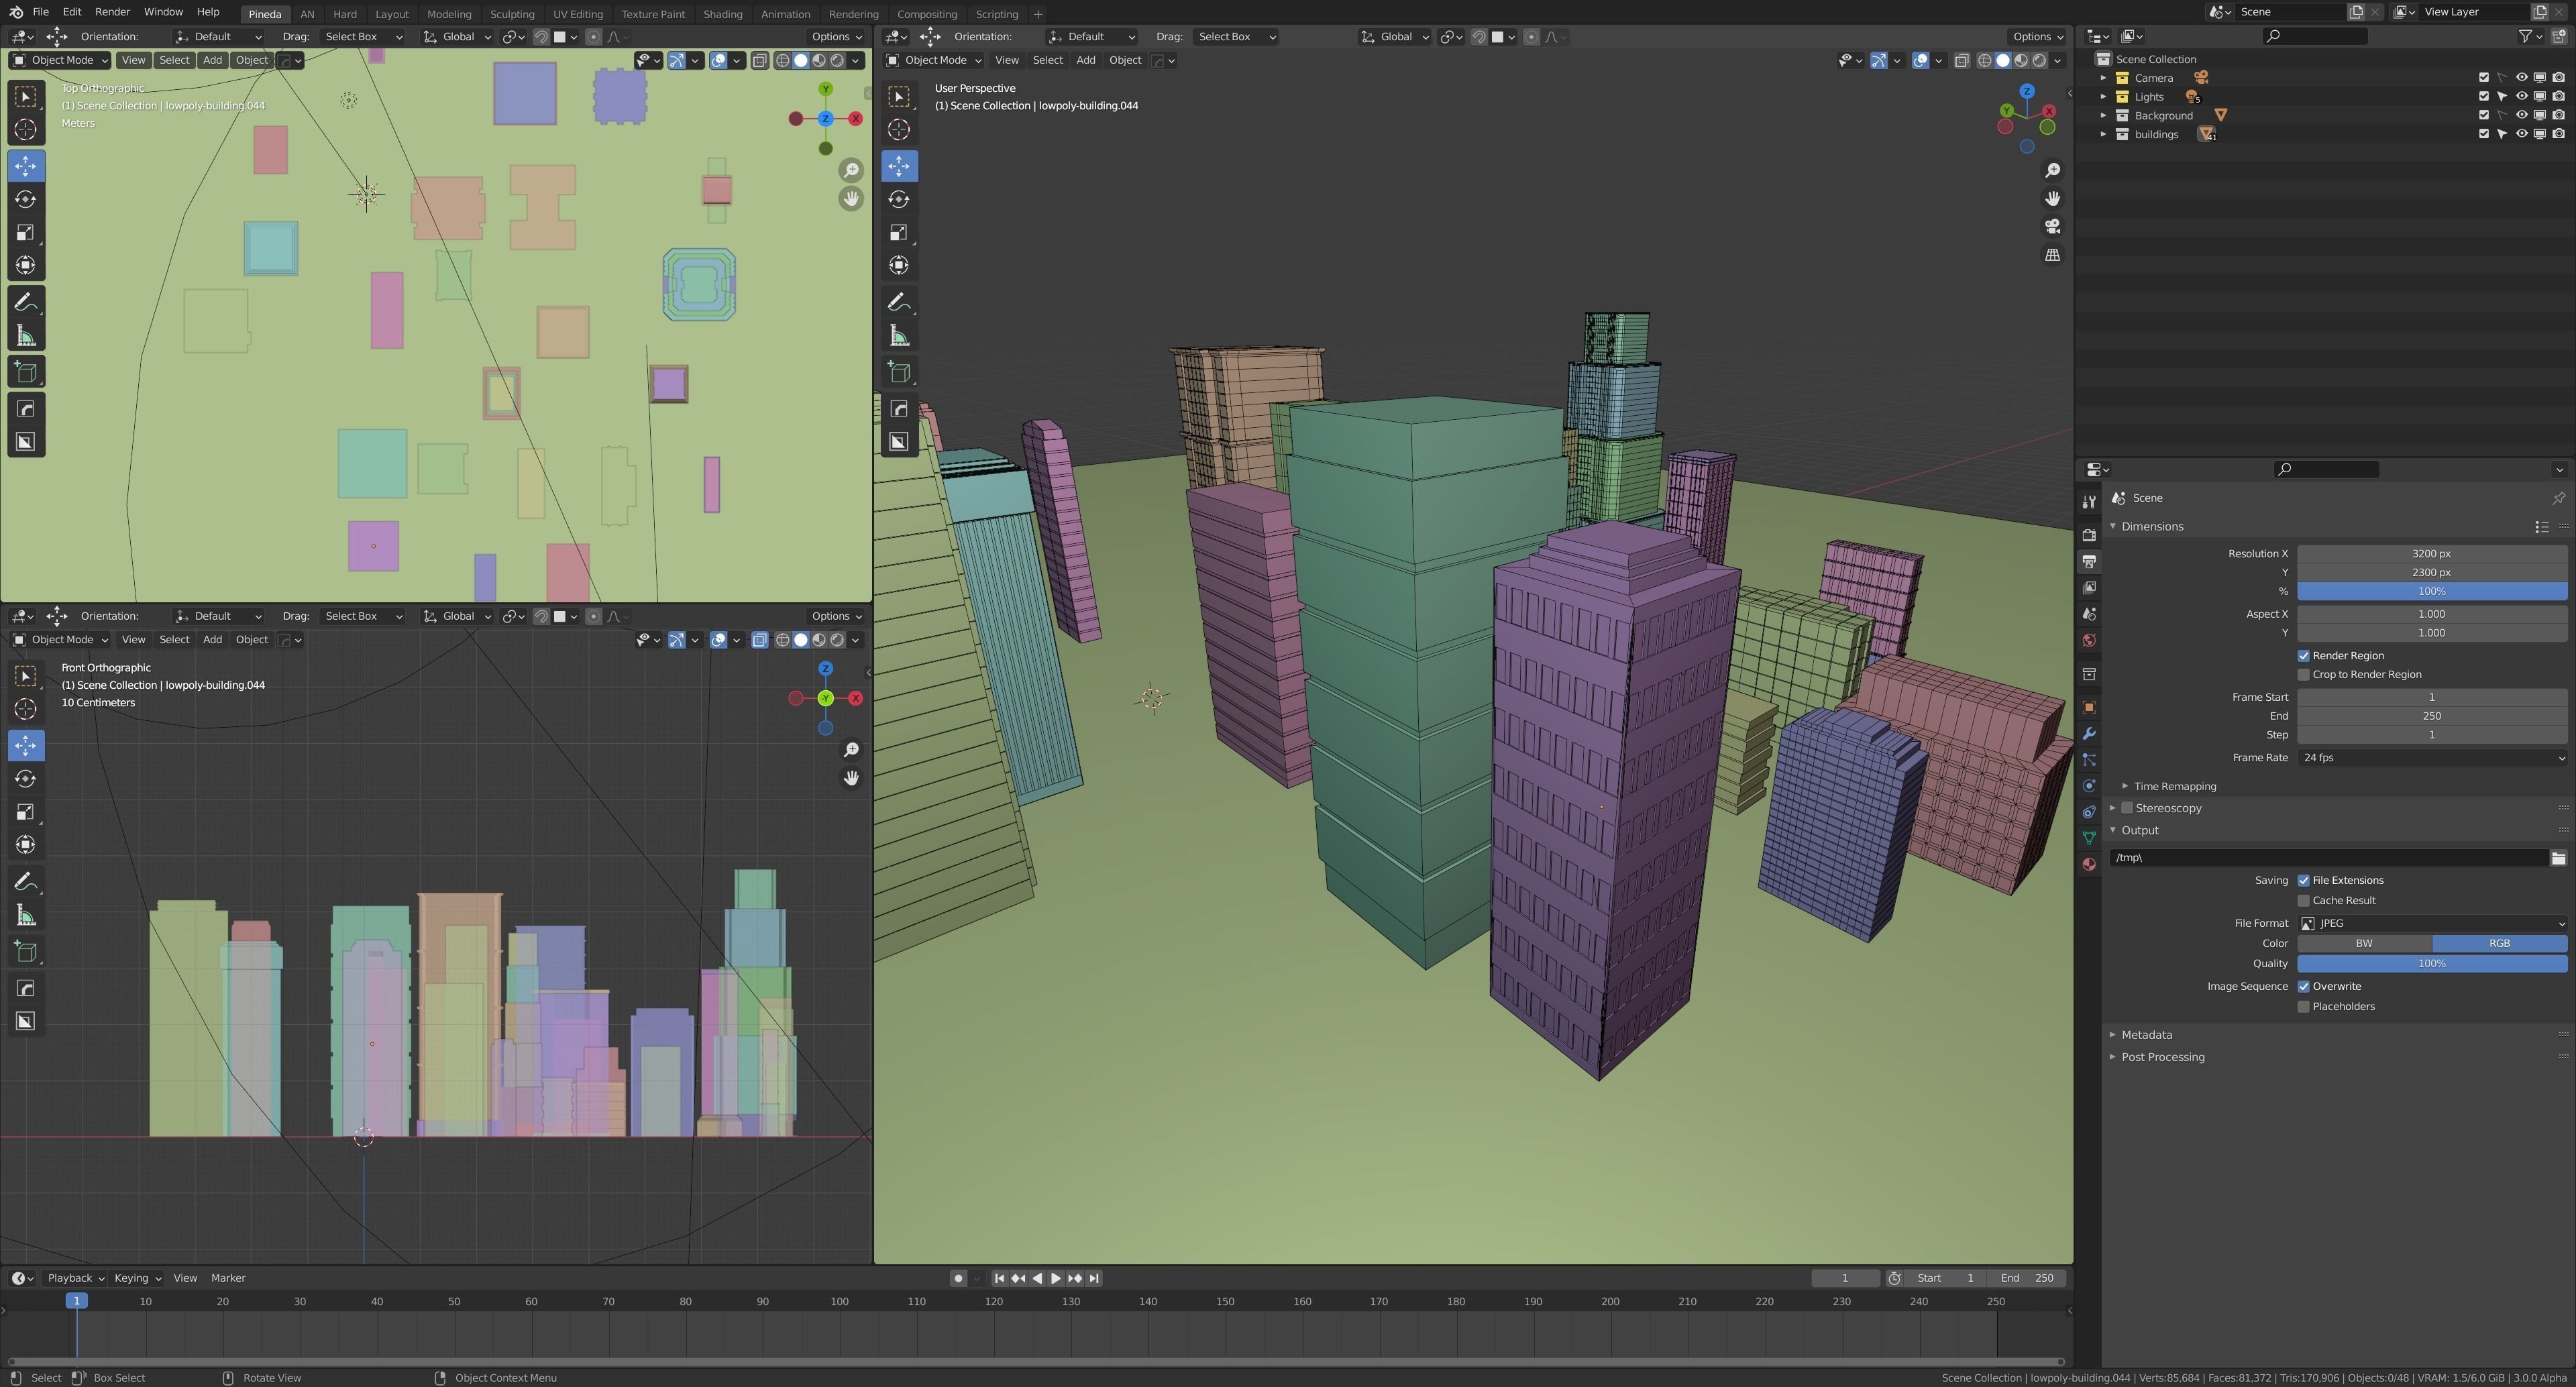Select the Transform tool in Front Orthographic viewport

point(26,845)
